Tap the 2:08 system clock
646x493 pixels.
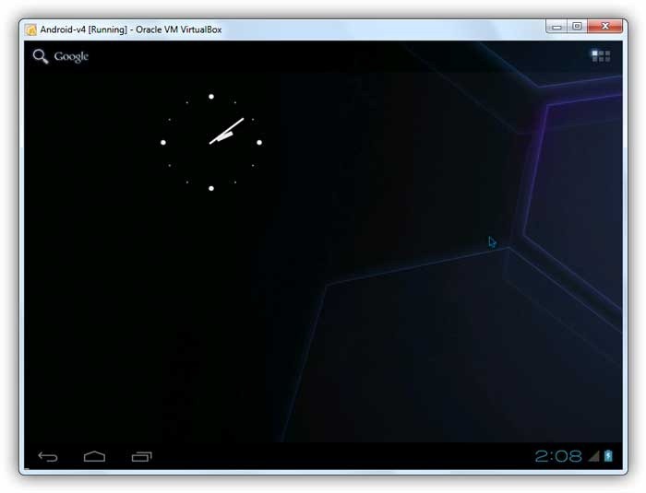(558, 456)
